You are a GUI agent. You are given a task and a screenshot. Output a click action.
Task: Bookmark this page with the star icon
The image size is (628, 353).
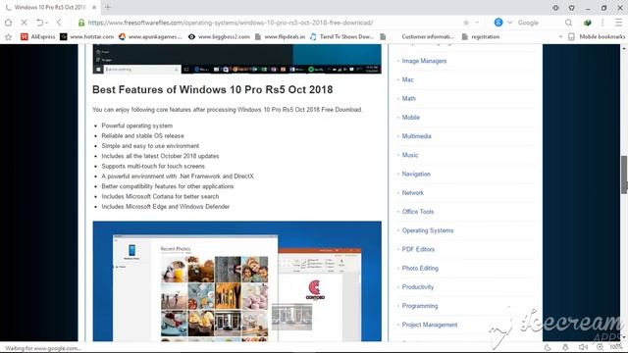tap(466, 23)
